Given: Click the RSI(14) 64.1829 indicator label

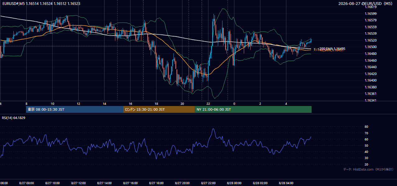Looking at the screenshot, I should 14,118.
